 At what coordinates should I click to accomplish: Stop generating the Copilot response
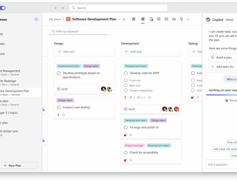231,100
